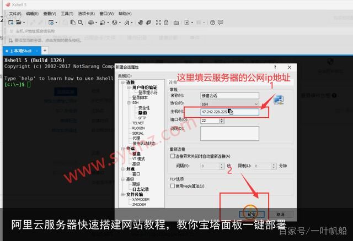Click the Lock screen padlock icon

(166, 23)
